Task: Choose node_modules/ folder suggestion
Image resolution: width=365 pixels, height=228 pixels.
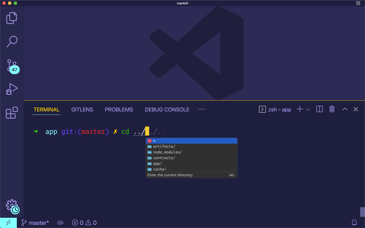Action: [191, 152]
